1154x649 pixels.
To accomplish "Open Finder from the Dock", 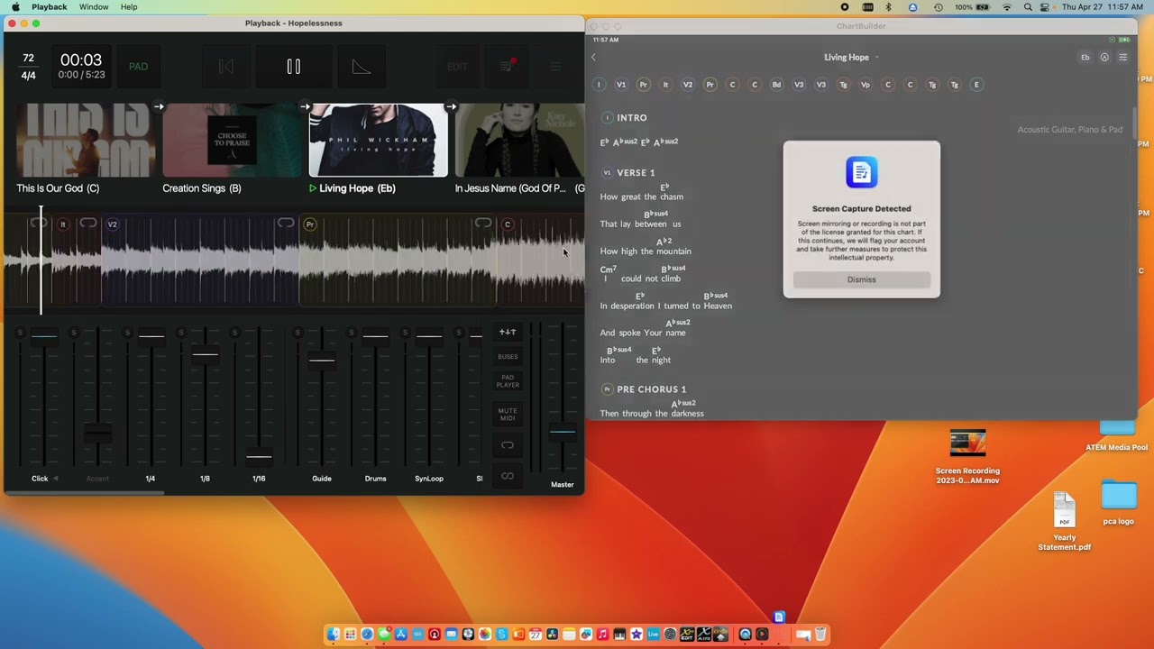I will coord(334,635).
